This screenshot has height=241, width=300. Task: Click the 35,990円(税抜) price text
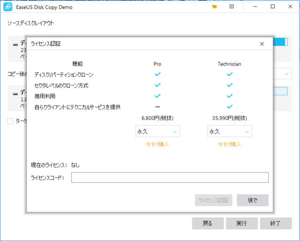click(x=230, y=118)
